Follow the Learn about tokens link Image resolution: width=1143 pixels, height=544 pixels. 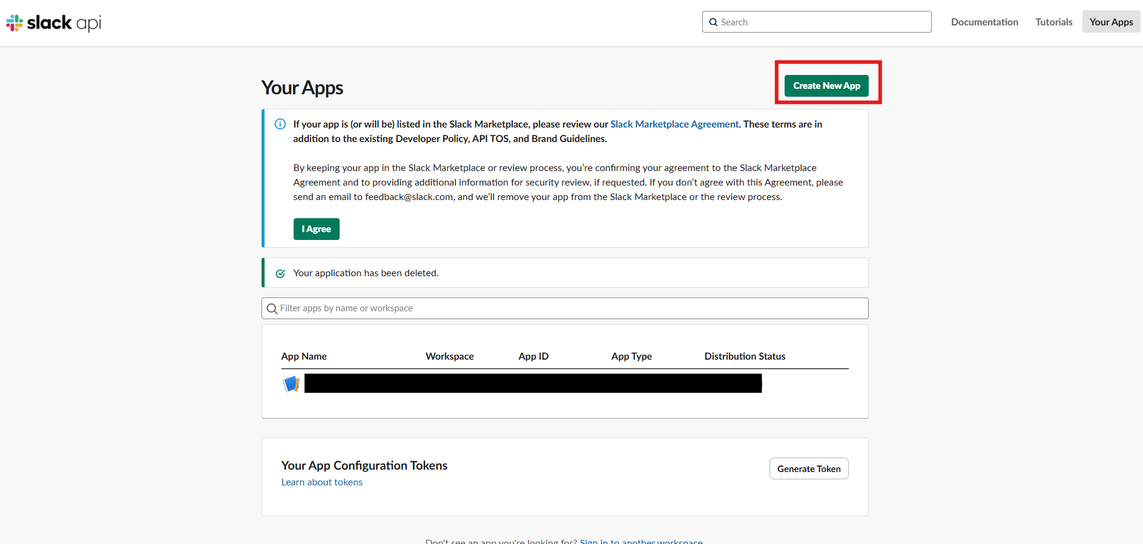[x=321, y=482]
